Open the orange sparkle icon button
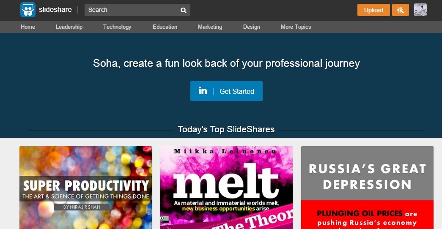 (400, 10)
